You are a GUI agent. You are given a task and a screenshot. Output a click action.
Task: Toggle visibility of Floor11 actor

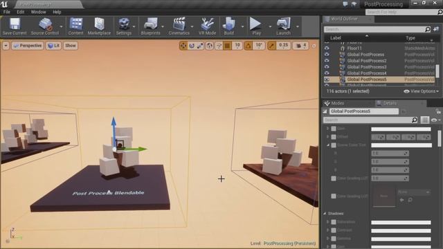pos(327,48)
